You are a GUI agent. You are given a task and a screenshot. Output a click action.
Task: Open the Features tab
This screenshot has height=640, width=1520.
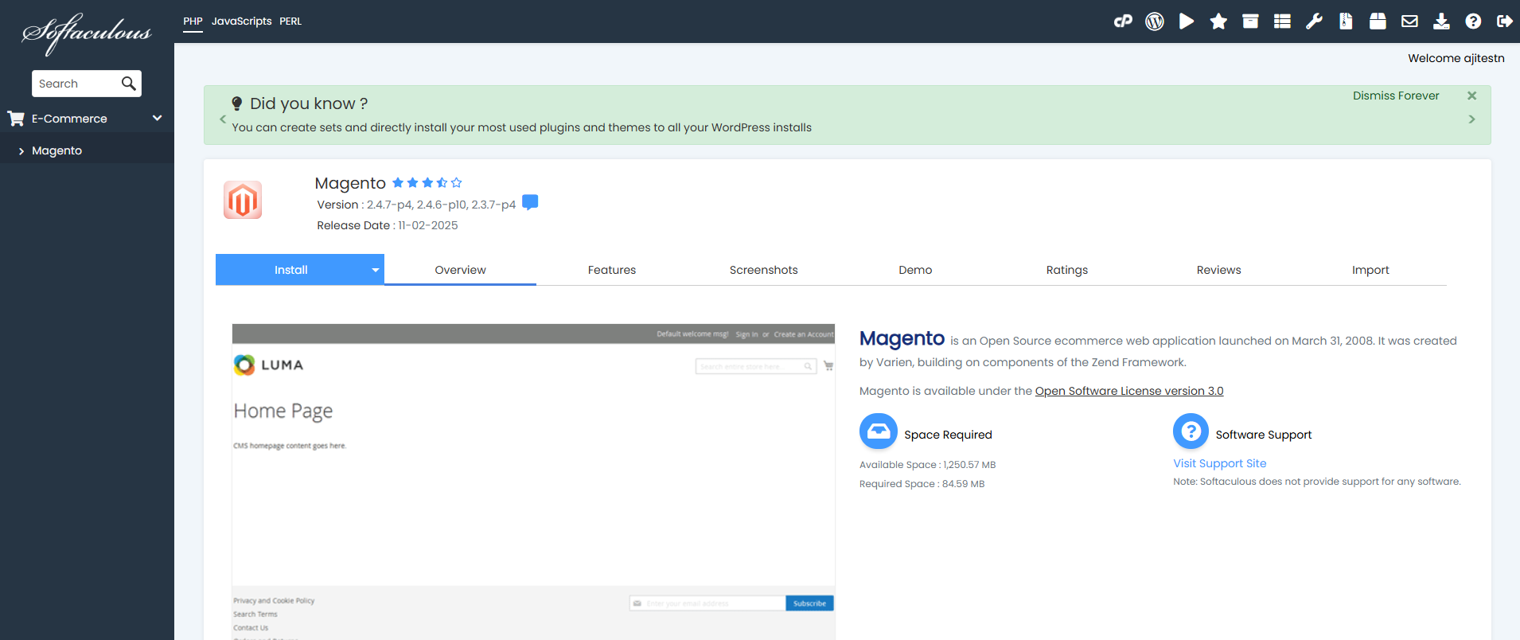pos(612,270)
